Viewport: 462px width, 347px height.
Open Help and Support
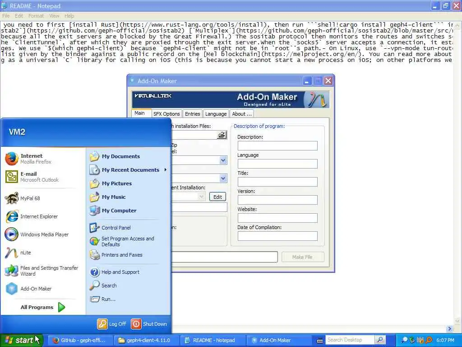click(114, 272)
